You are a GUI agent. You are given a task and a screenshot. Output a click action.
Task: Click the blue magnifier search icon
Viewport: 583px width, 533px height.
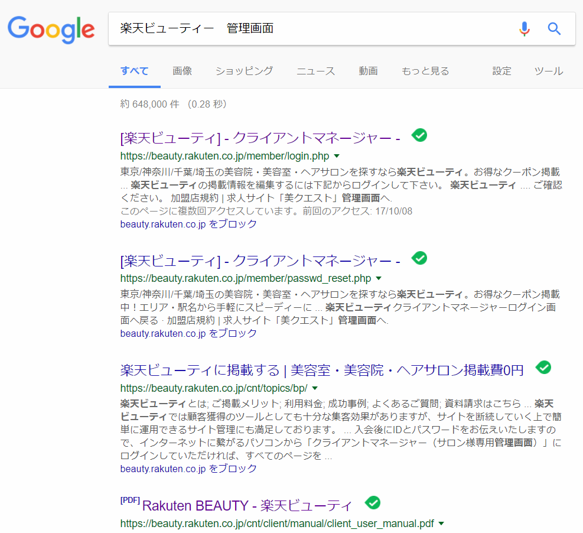554,28
